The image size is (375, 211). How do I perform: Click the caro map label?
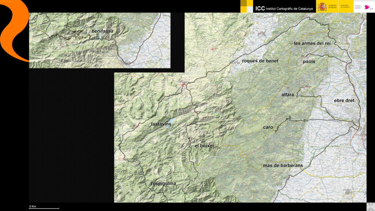[x=268, y=127]
